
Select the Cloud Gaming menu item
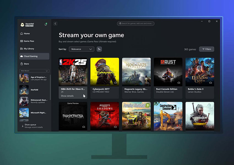pos(34,56)
